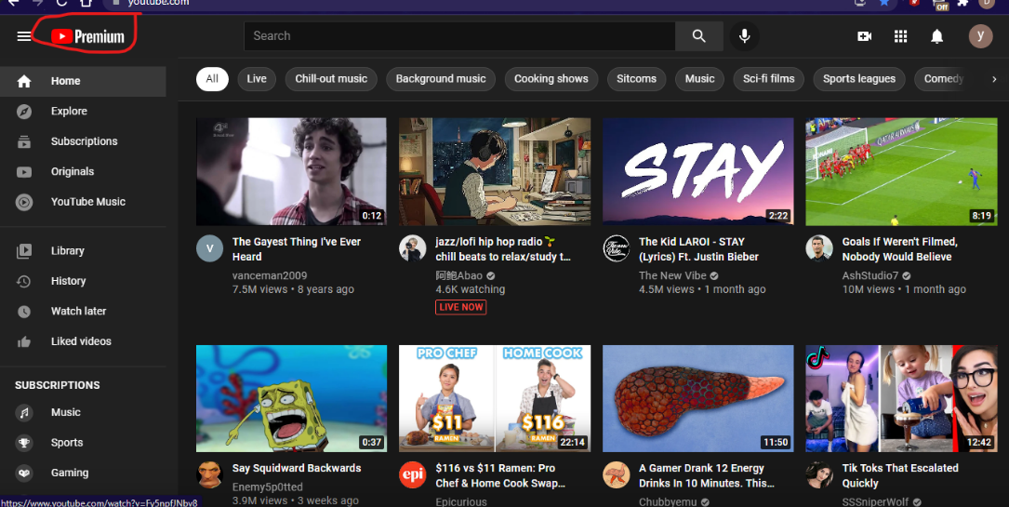The width and height of the screenshot is (1009, 507).
Task: Select the All filter chip
Action: [x=212, y=79]
